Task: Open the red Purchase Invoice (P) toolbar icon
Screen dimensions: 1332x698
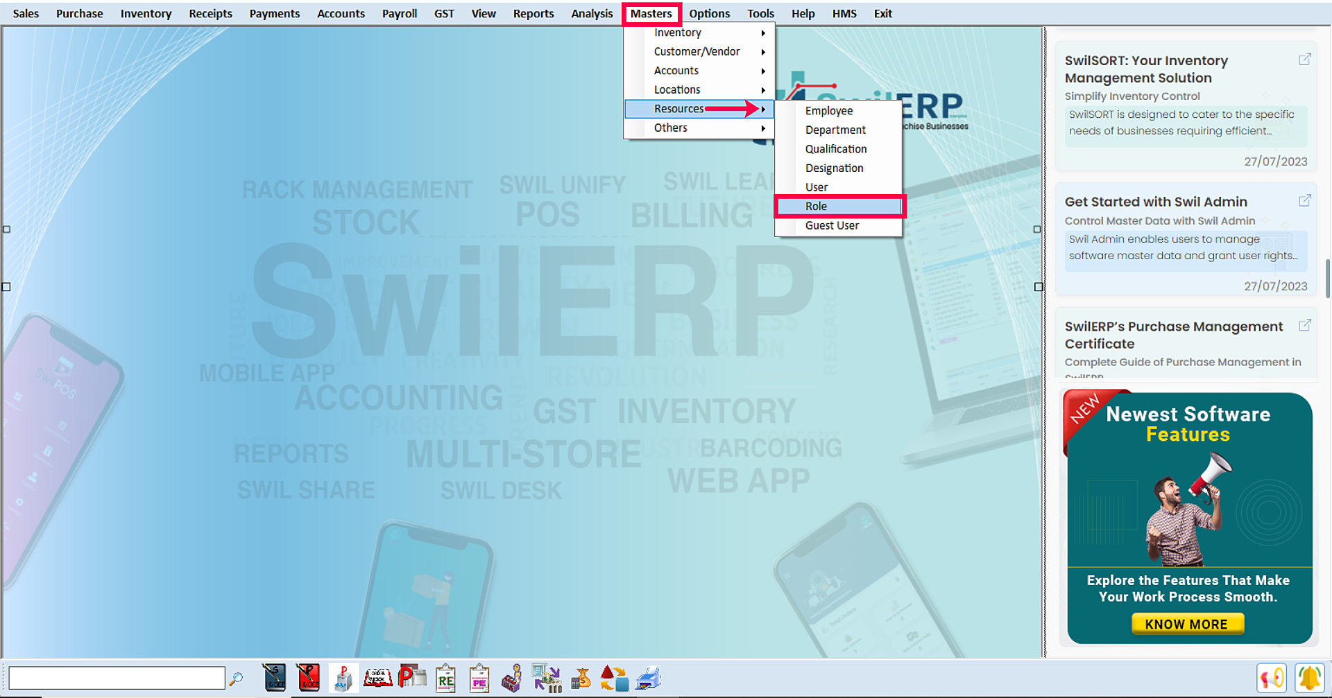Action: coord(308,678)
